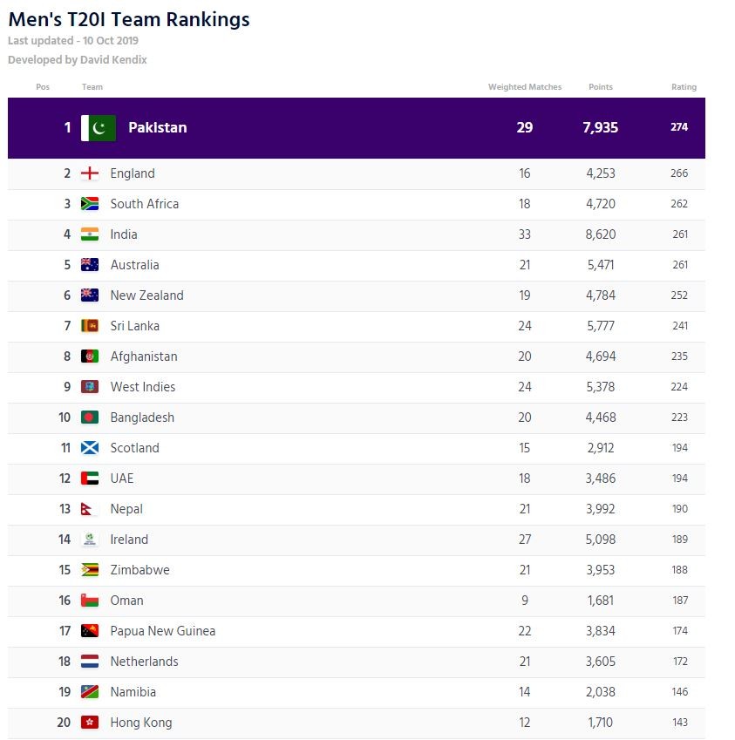Open the Bangladesh team name
735x740 pixels.
[142, 418]
